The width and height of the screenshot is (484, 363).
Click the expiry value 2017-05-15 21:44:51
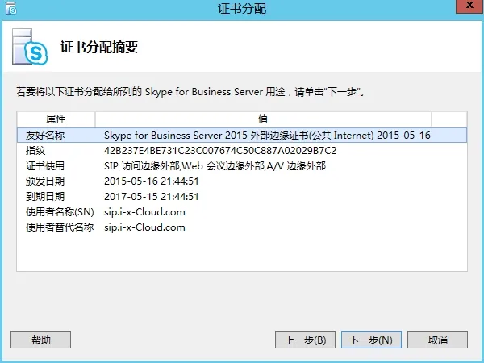pos(152,197)
